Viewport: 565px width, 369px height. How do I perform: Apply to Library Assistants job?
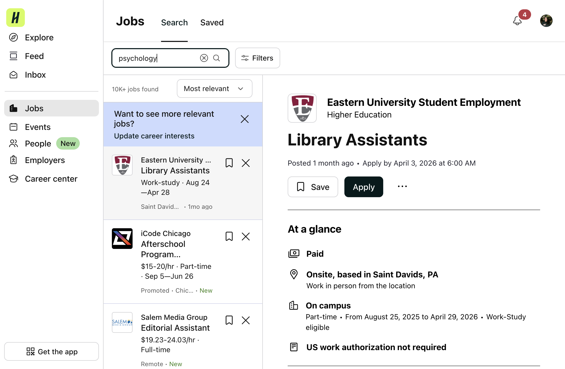[x=364, y=187]
